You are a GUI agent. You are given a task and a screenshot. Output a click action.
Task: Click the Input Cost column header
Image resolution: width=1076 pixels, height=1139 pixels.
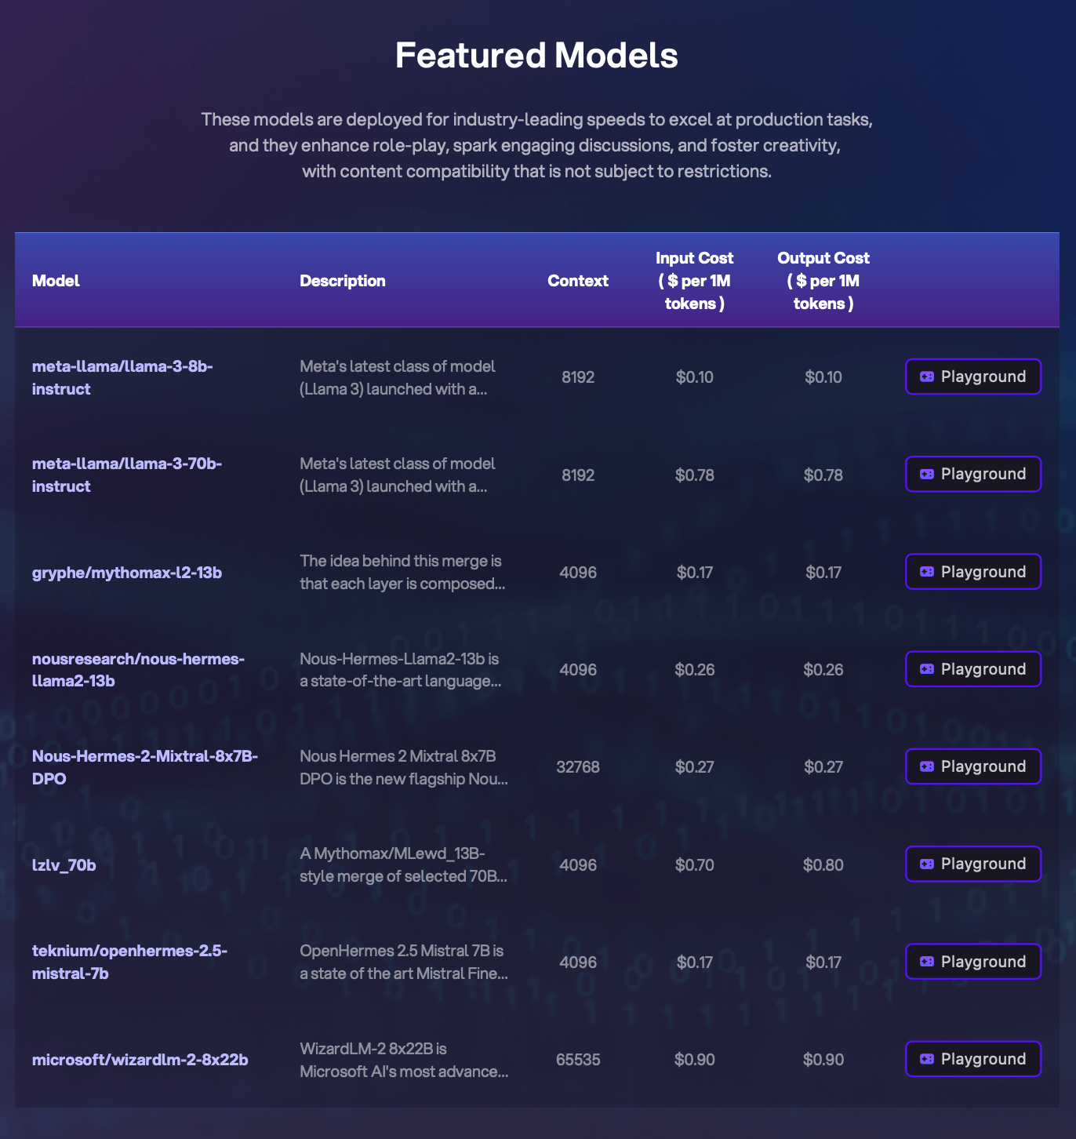(x=694, y=281)
